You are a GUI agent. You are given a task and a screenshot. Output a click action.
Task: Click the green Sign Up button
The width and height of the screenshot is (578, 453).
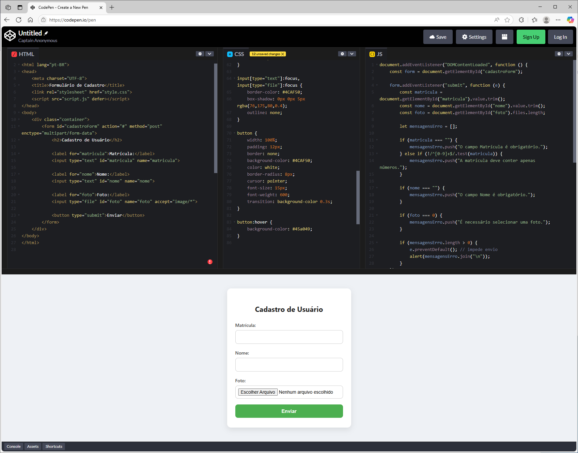coord(531,37)
